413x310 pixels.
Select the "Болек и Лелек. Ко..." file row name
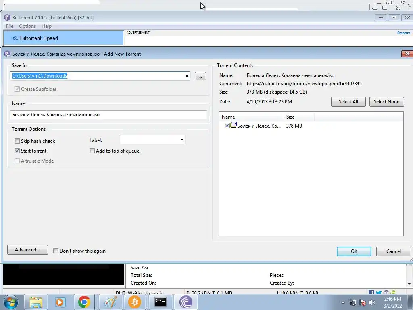point(259,126)
